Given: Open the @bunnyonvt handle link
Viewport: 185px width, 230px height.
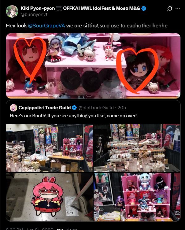Looking at the screenshot, I should (x=34, y=15).
